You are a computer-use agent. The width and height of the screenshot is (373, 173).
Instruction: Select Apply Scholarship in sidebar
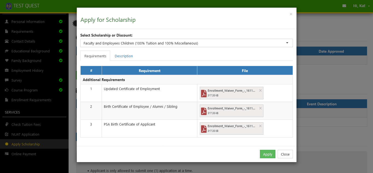[x=34, y=144]
